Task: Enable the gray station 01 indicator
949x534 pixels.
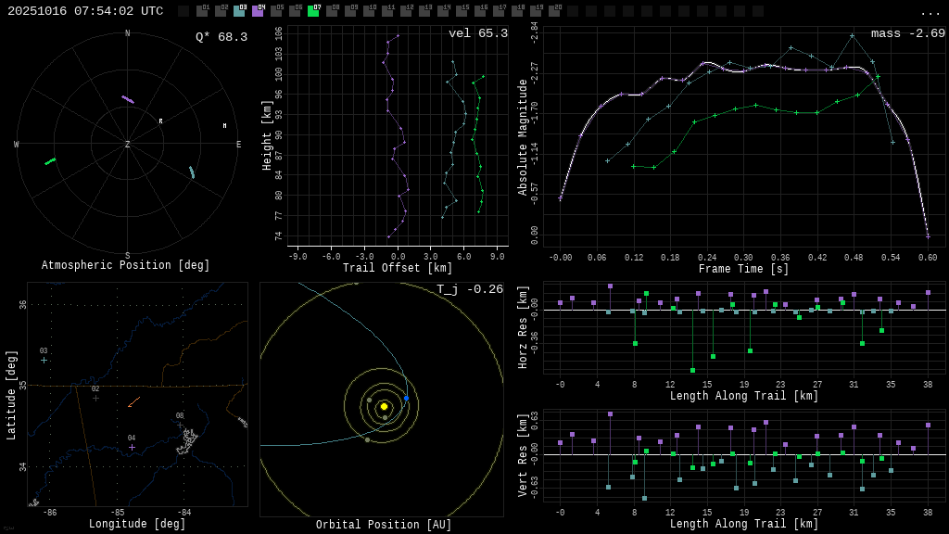Action: pos(202,11)
